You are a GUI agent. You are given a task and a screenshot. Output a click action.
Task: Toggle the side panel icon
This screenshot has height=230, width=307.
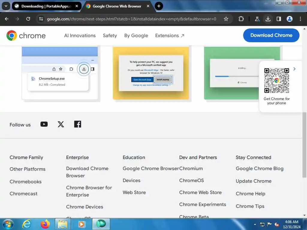tap(279, 19)
